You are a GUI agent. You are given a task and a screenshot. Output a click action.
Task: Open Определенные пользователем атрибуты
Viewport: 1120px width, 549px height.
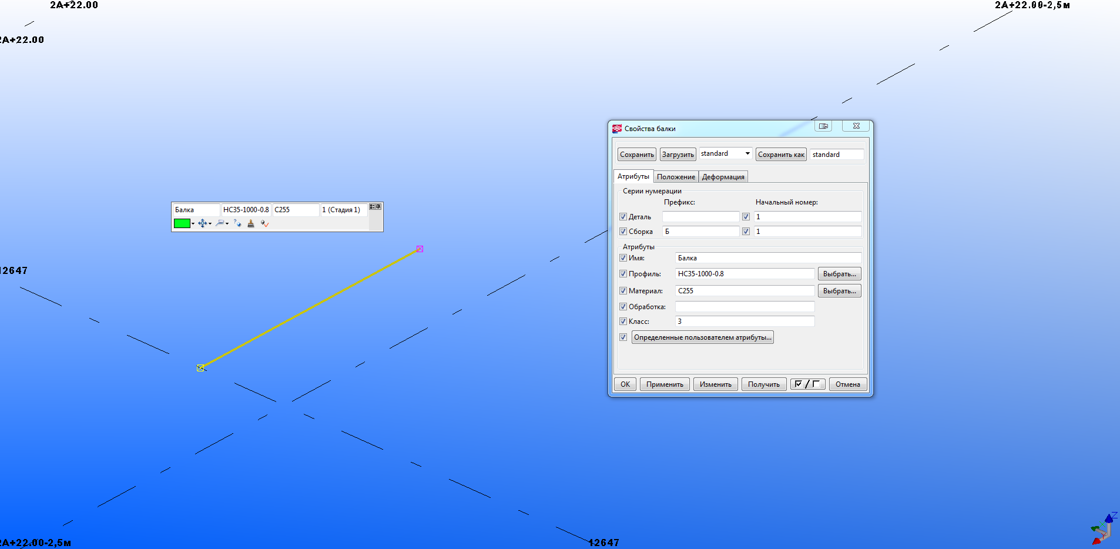[x=703, y=337]
